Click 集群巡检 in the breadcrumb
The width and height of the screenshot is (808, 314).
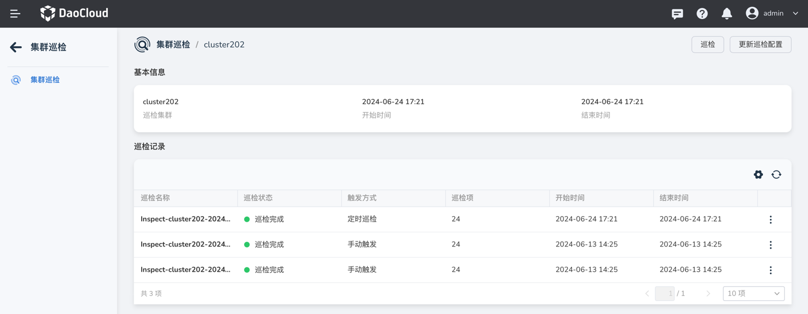pyautogui.click(x=173, y=44)
